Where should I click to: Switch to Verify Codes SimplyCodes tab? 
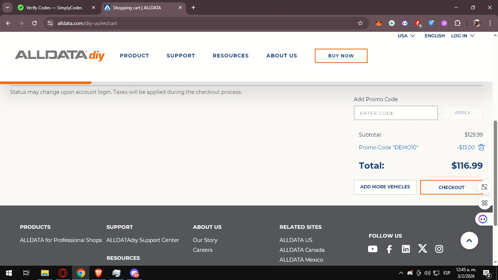point(54,8)
